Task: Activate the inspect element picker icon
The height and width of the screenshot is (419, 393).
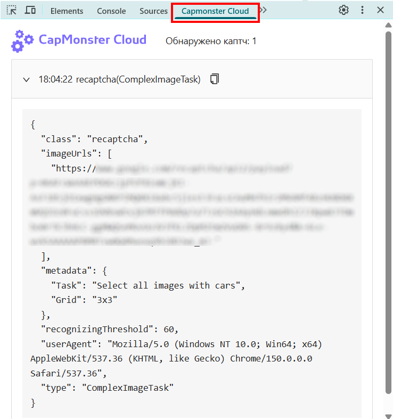Action: click(12, 11)
